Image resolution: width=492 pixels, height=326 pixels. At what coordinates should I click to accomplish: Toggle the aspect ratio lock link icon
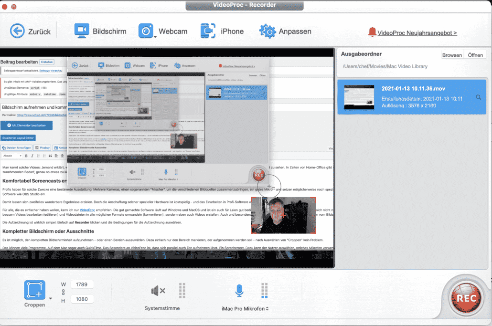(64, 292)
